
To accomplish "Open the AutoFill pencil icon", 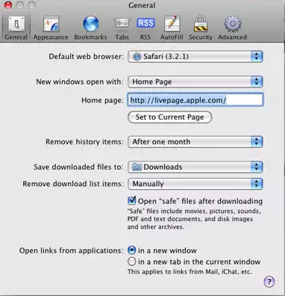I will tap(172, 24).
